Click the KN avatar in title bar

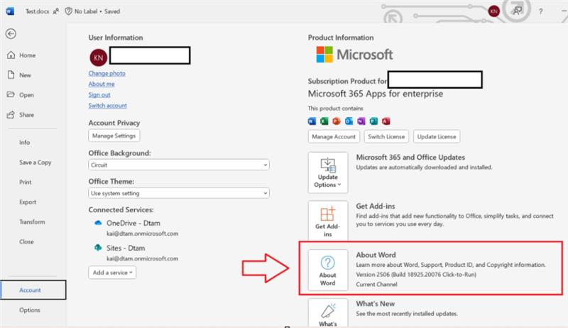(493, 11)
